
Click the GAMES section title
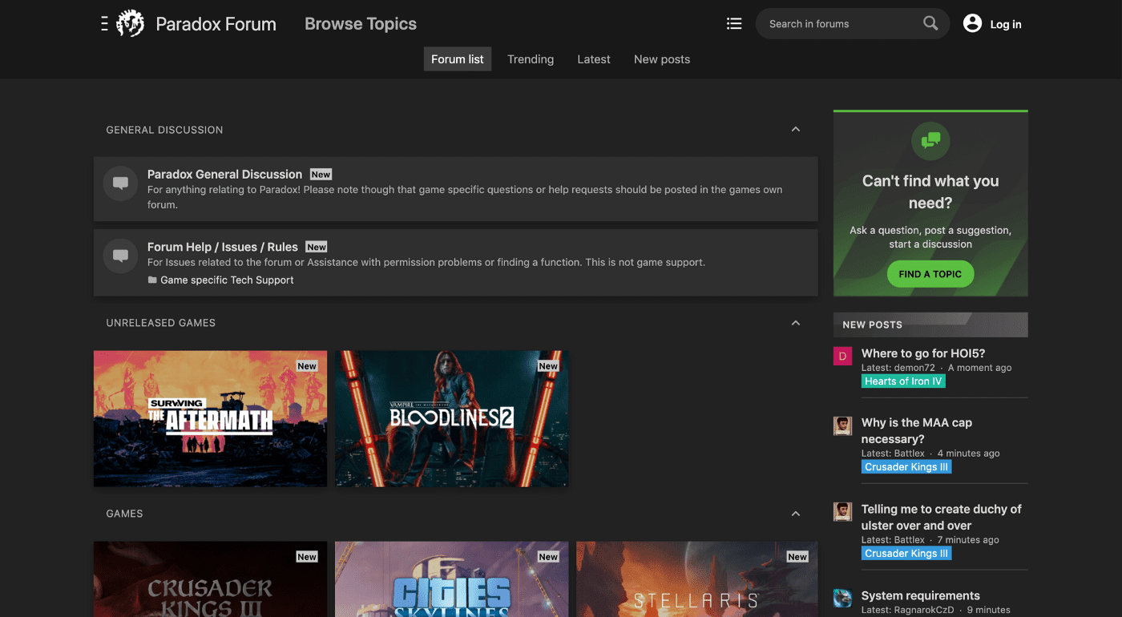click(x=124, y=514)
